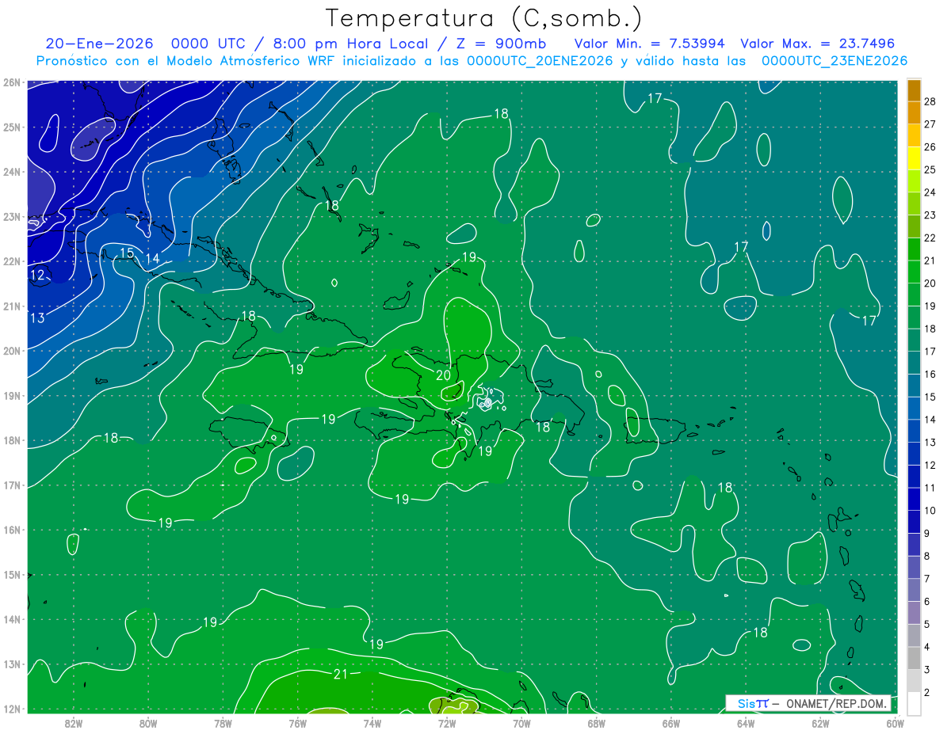The height and width of the screenshot is (734, 951).
Task: Select the '20-Ene-2026' date text
Action: pos(99,44)
